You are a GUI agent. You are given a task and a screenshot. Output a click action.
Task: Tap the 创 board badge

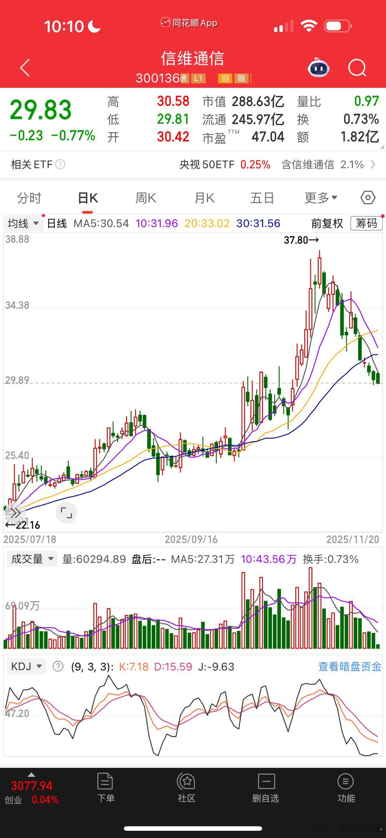click(225, 78)
